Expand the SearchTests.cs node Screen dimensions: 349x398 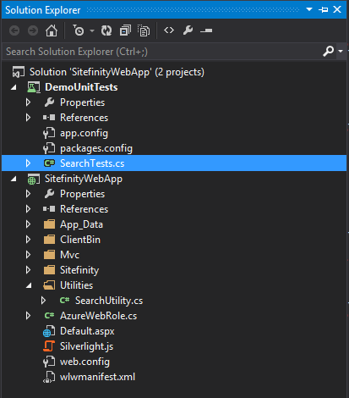[x=28, y=163]
